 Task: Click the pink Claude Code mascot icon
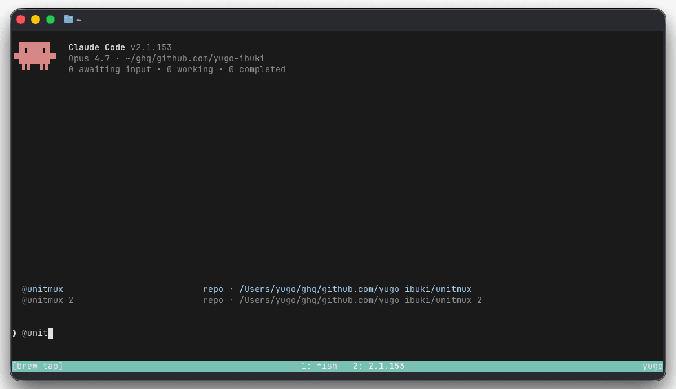tap(35, 56)
